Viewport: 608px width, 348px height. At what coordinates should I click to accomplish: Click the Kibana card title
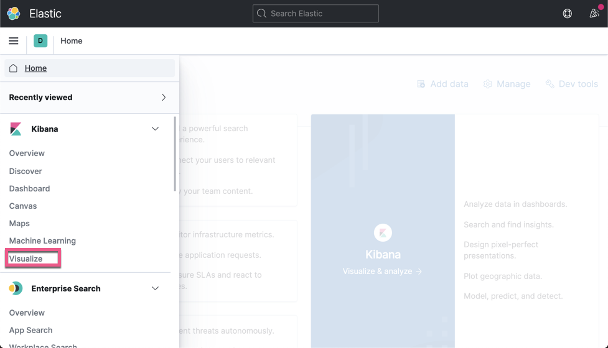pyautogui.click(x=383, y=254)
